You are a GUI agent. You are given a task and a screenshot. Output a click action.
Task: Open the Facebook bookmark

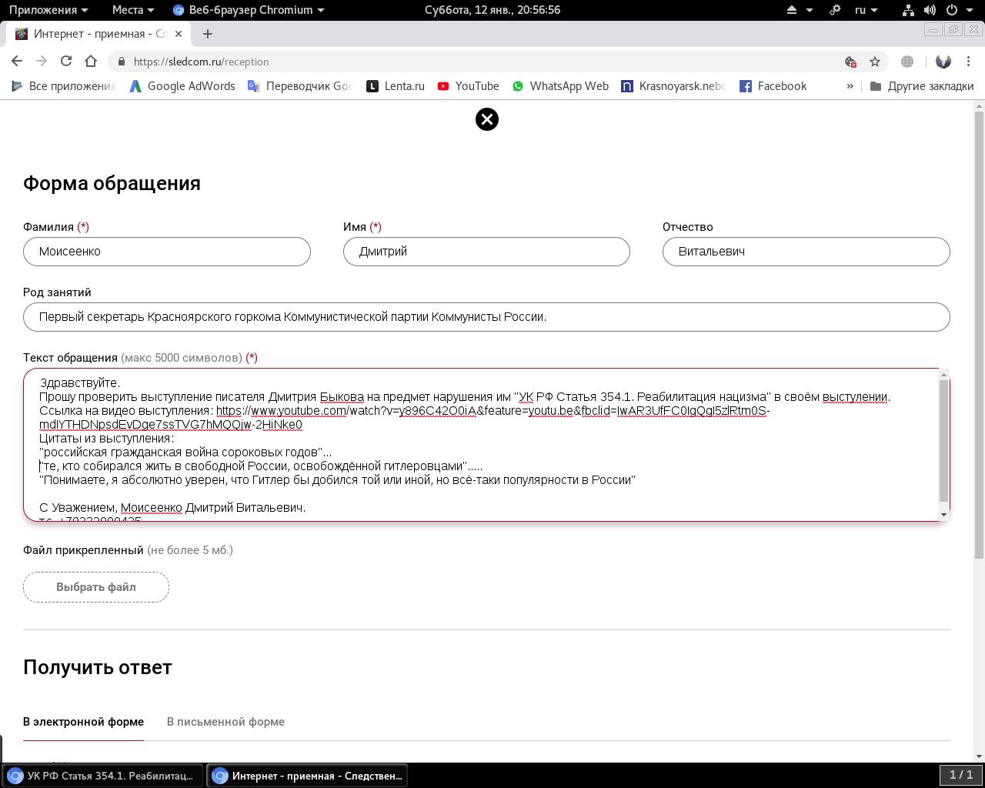coord(773,86)
